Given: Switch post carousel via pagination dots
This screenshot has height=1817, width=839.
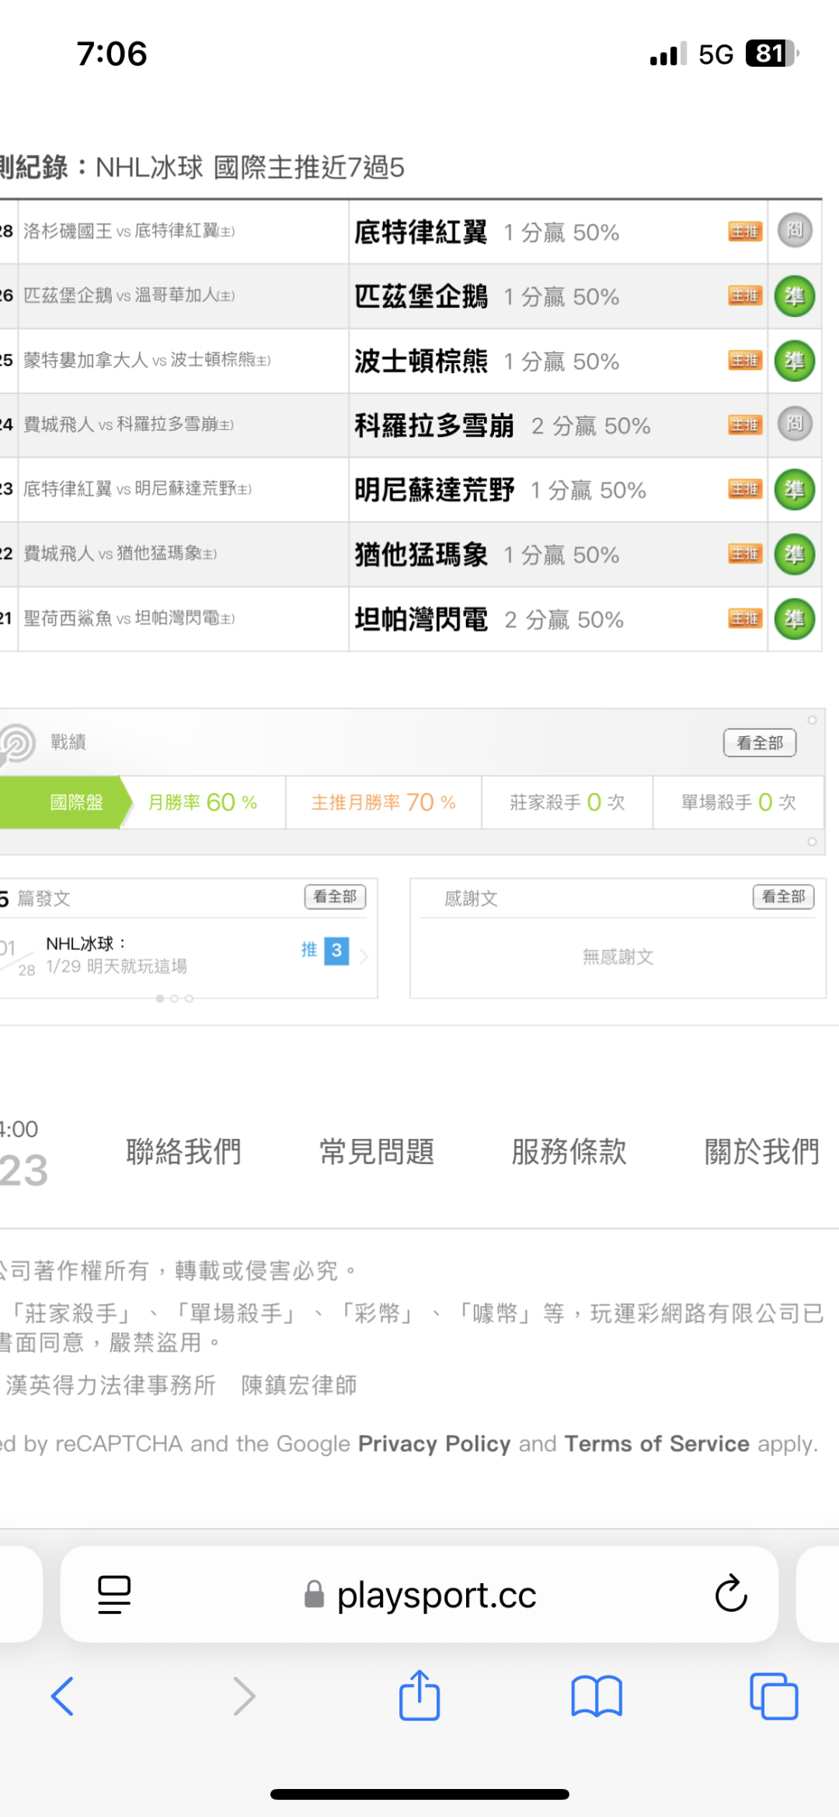Looking at the screenshot, I should coord(175,998).
